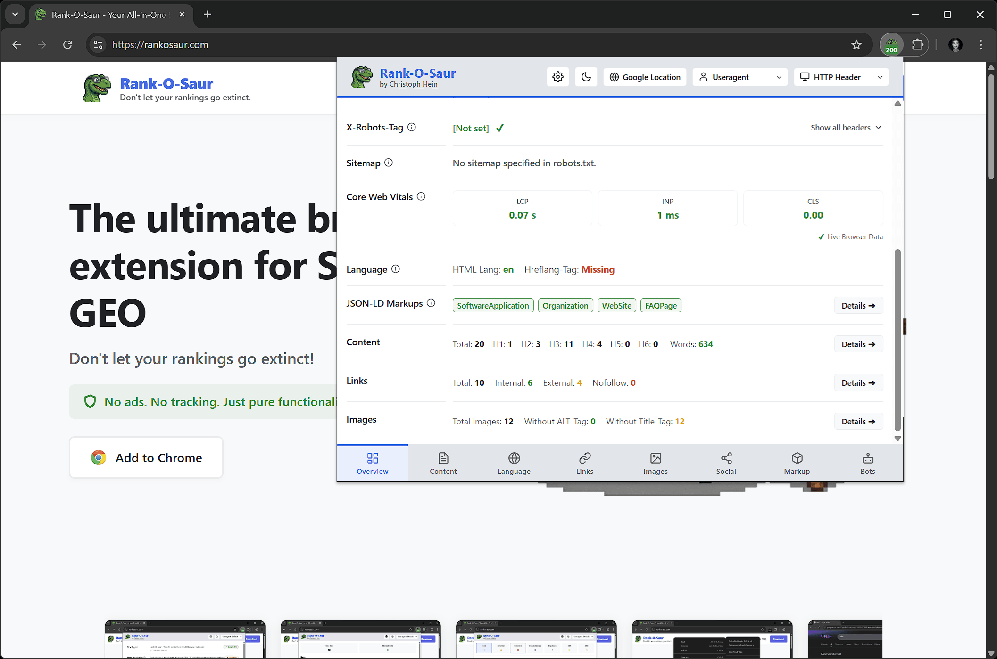997x659 pixels.
Task: Click info icon beside Core Web Vitals
Action: 421,196
